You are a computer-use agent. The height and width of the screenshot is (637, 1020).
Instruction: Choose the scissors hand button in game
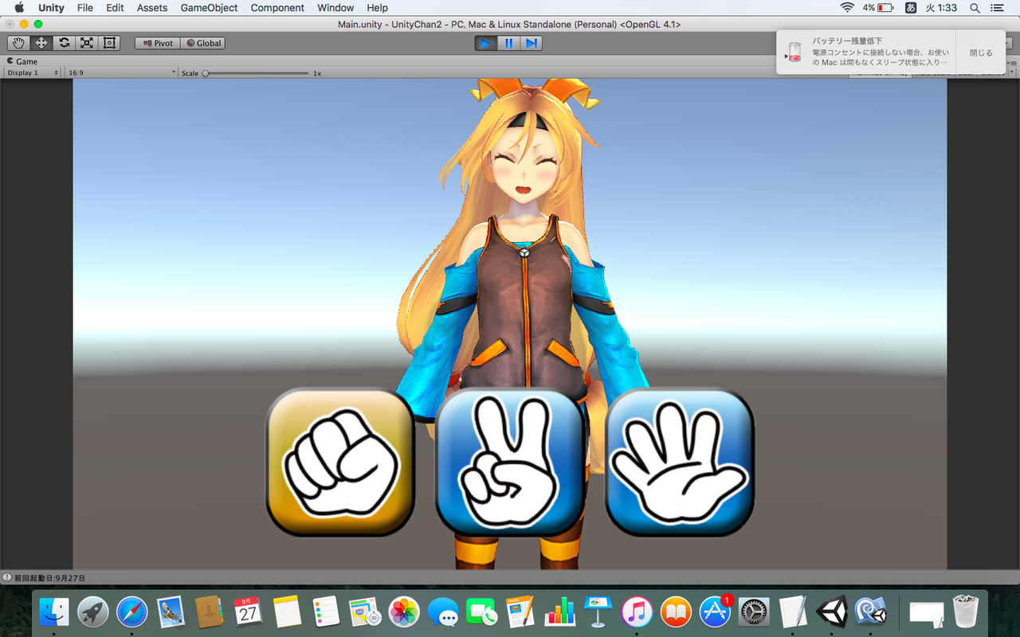(510, 462)
